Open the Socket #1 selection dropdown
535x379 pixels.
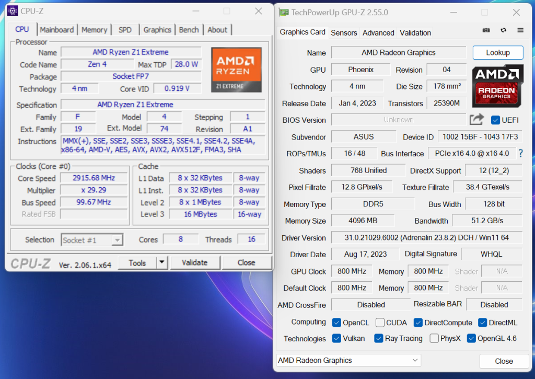(92, 240)
